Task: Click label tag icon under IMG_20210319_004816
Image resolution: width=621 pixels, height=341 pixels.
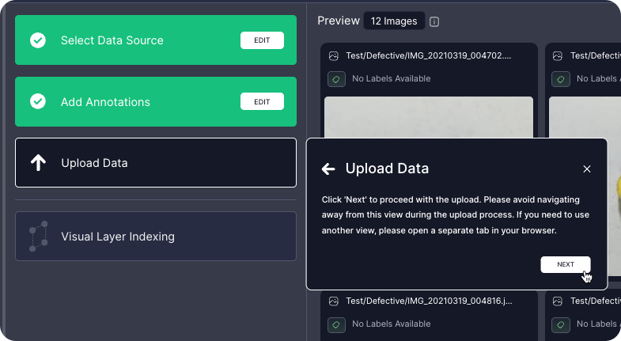Action: pyautogui.click(x=336, y=324)
